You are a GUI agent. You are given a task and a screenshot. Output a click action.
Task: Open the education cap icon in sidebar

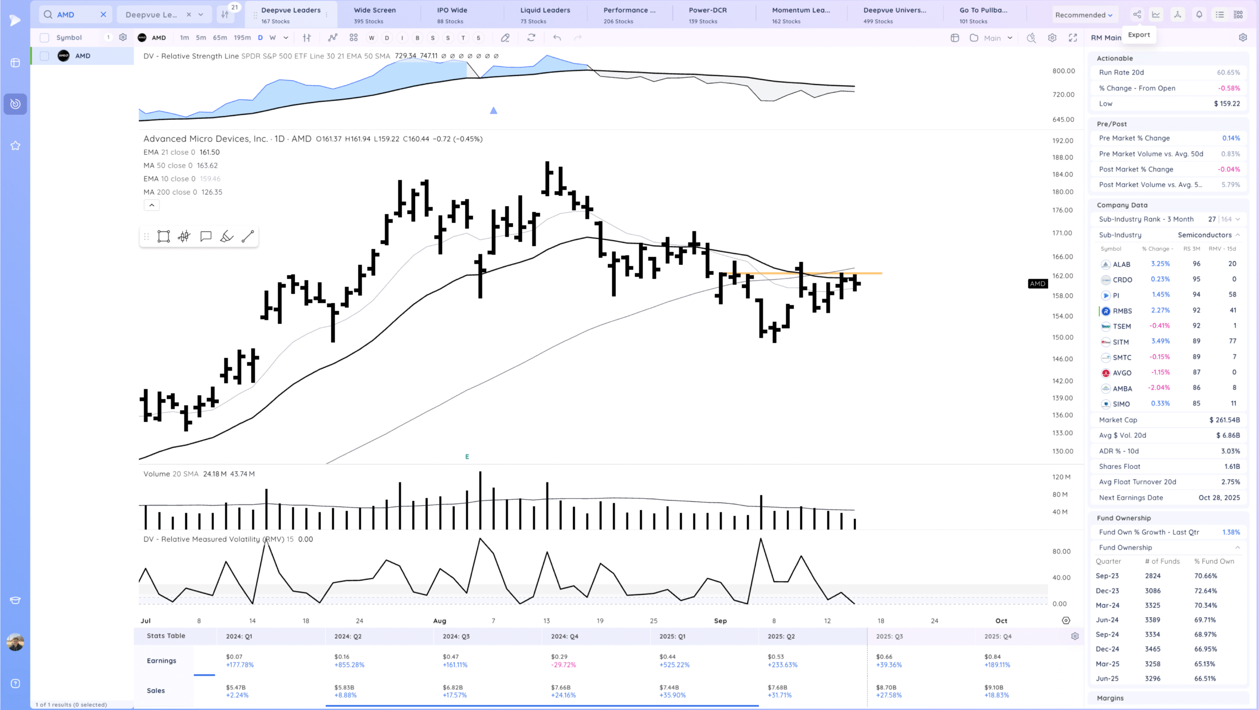(x=15, y=600)
